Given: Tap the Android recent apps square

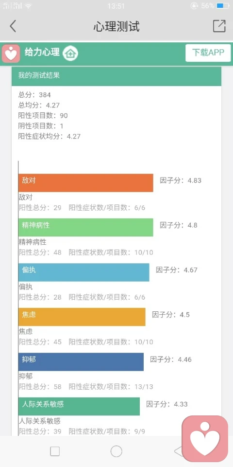Looking at the screenshot, I should 55,451.
